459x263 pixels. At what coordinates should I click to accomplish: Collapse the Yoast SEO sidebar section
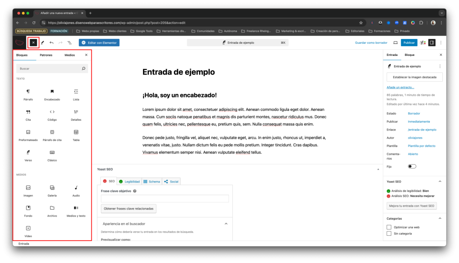(440, 182)
